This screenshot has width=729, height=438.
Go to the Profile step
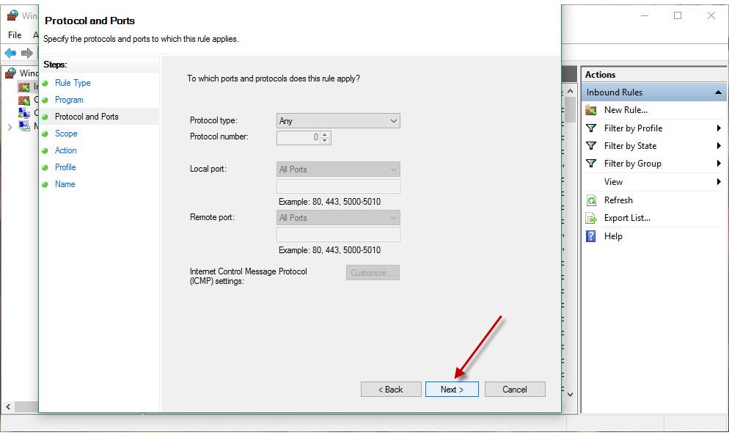[65, 167]
